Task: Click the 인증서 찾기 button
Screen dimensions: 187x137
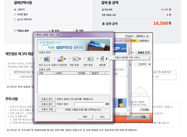Action: 47,104
